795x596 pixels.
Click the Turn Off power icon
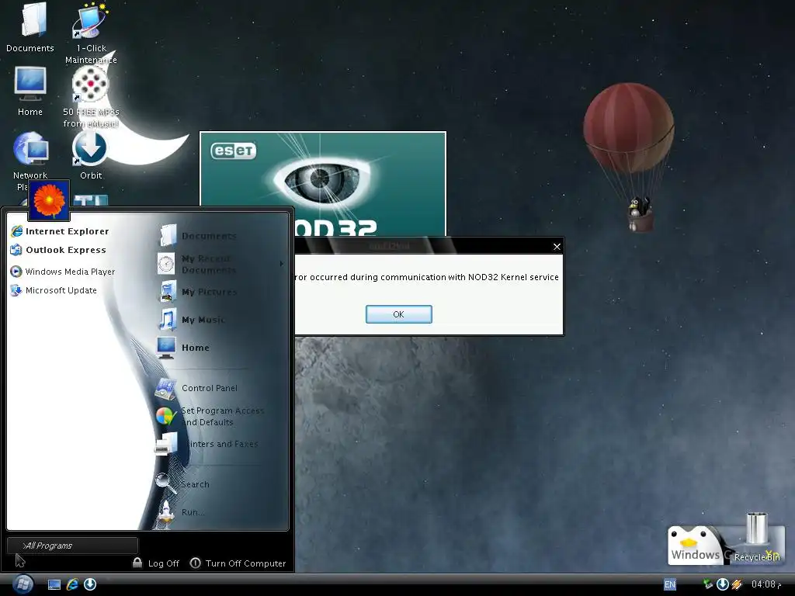(x=195, y=563)
